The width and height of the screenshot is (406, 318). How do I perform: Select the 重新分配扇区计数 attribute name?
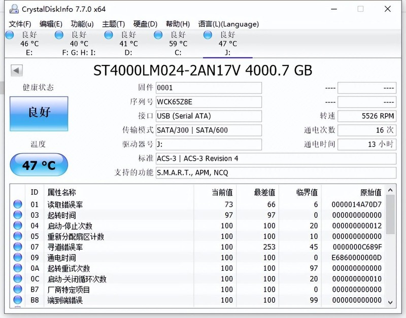pos(76,236)
